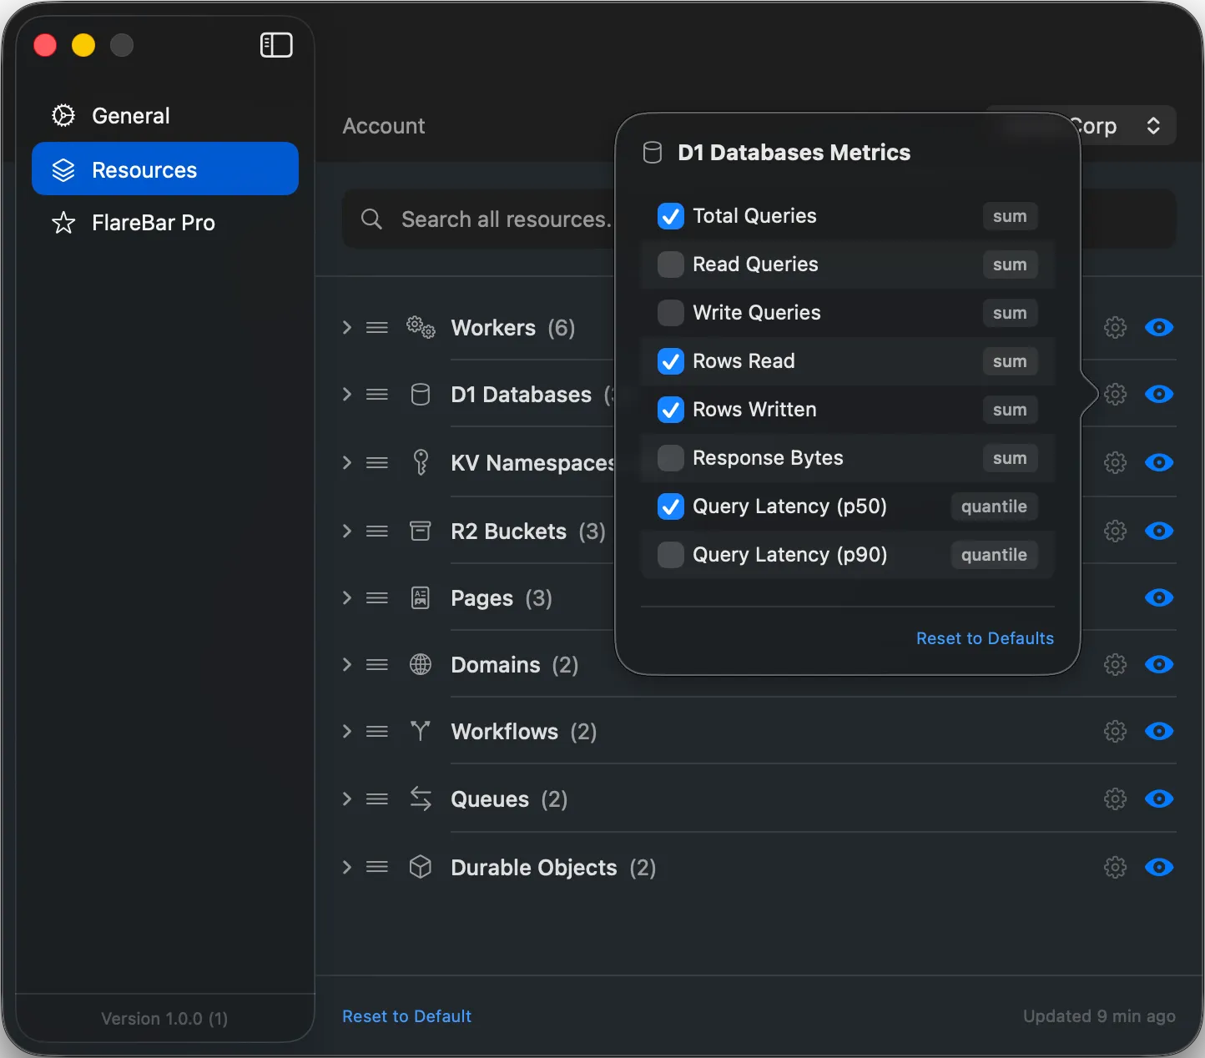Screen dimensions: 1205x1058
Task: Hide R2 Buckets with eye toggle
Action: tap(1159, 531)
